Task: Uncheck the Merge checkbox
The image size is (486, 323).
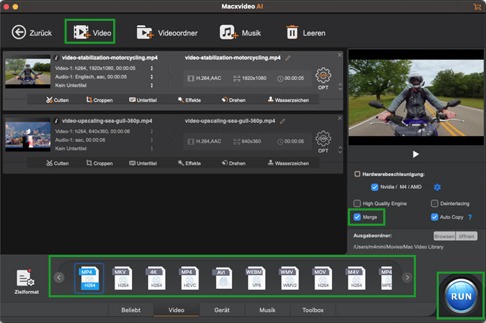Action: (x=357, y=217)
